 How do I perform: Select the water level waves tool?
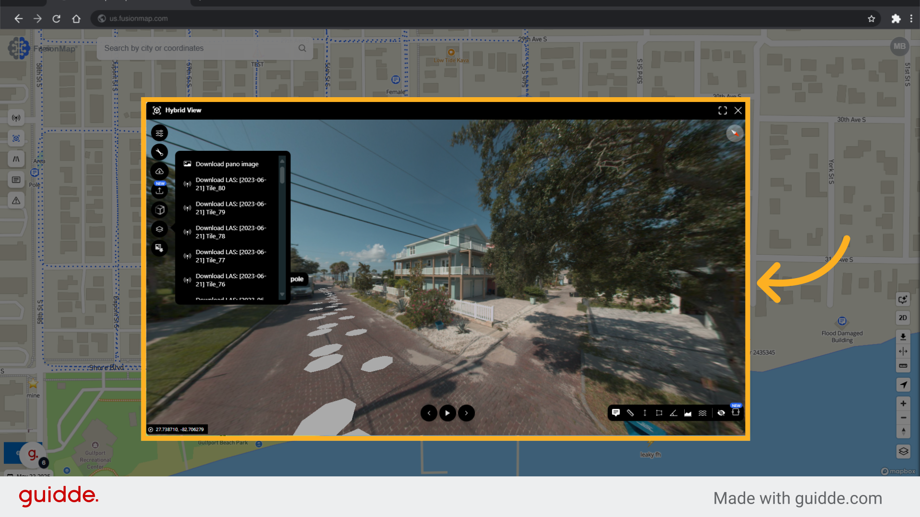[x=702, y=413]
